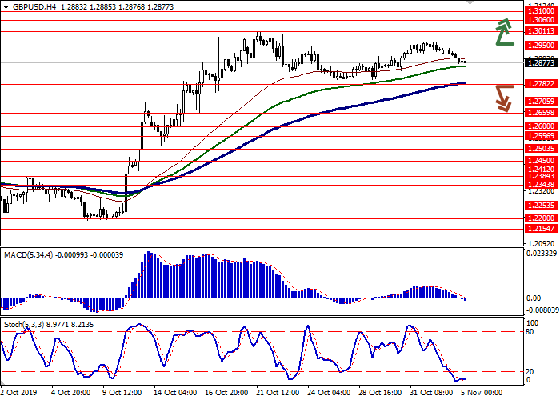Select the 2 Oct 2019 date label
Screen dimensions: 560x400
point(18,393)
